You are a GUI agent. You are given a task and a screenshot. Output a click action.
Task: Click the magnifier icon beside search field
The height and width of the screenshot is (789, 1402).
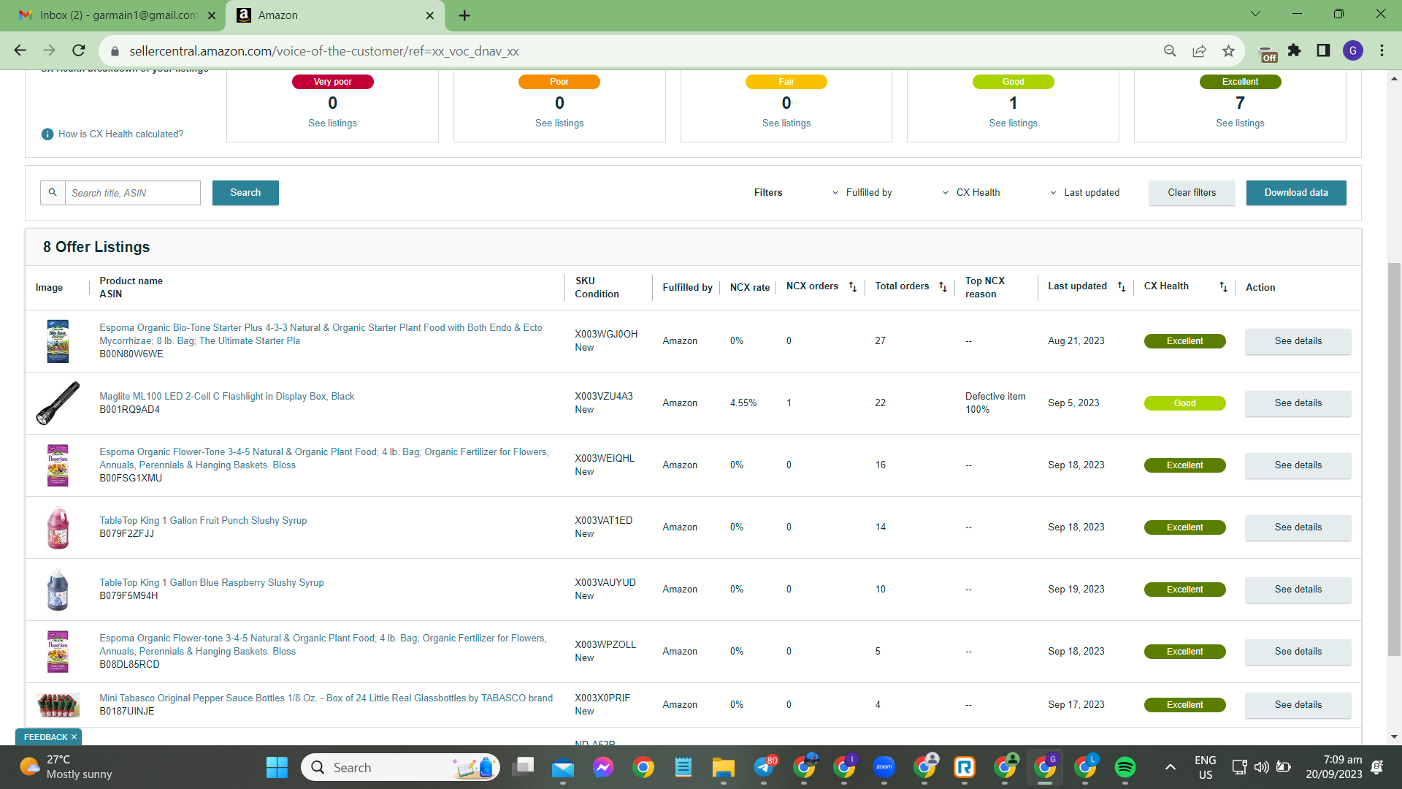pyautogui.click(x=53, y=193)
